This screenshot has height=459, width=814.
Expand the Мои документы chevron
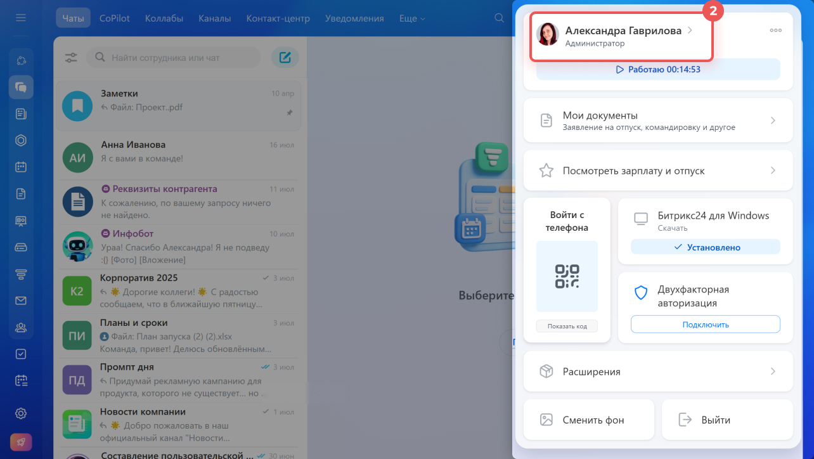click(x=773, y=120)
